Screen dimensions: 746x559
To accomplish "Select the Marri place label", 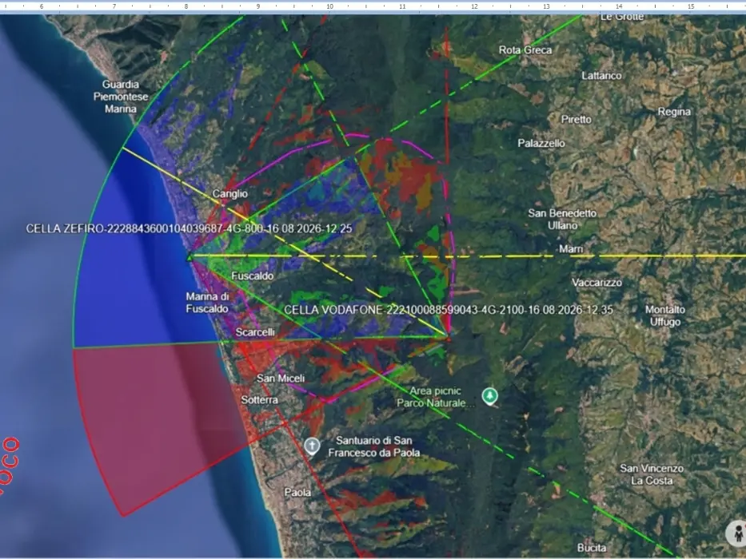I will [571, 248].
